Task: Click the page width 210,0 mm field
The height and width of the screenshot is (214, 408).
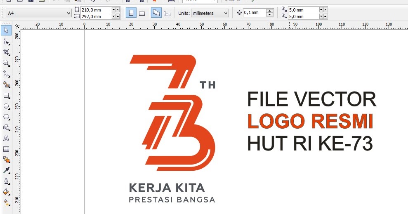Action: (96, 10)
